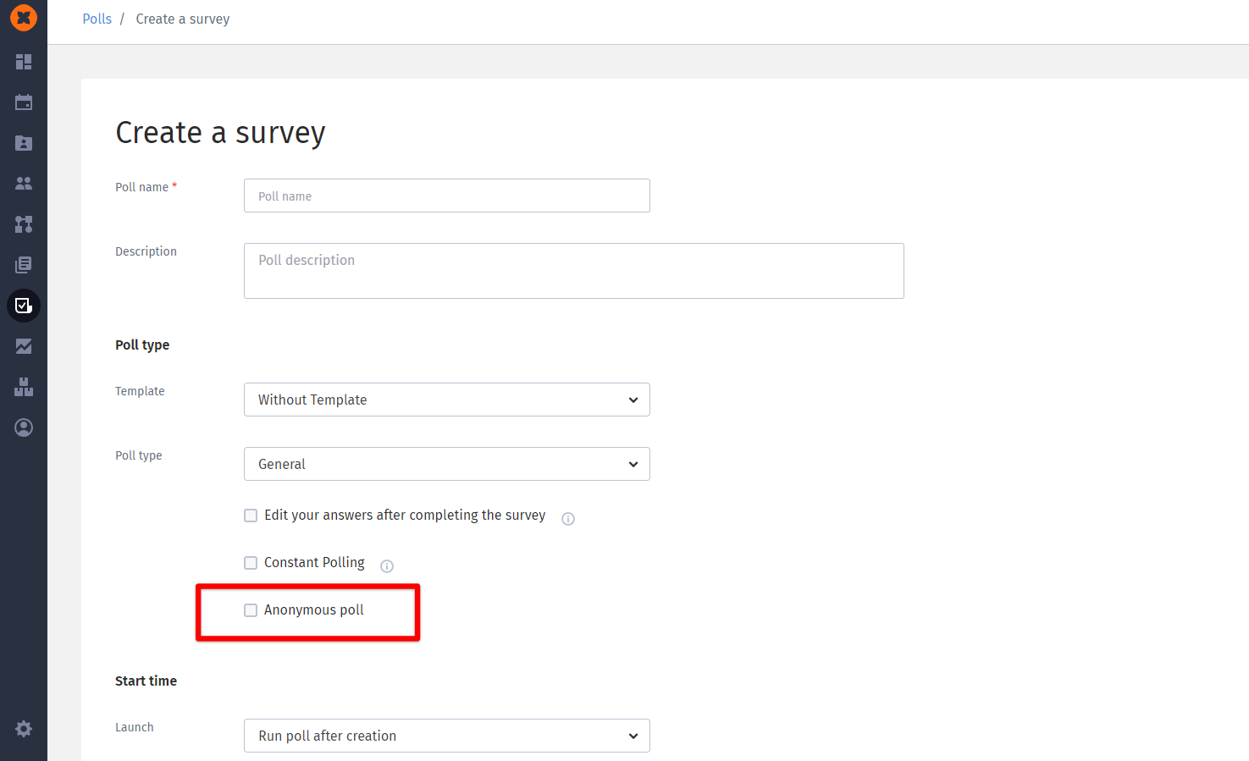This screenshot has width=1249, height=761.
Task: Open the analytics chart icon in sidebar
Action: point(24,346)
